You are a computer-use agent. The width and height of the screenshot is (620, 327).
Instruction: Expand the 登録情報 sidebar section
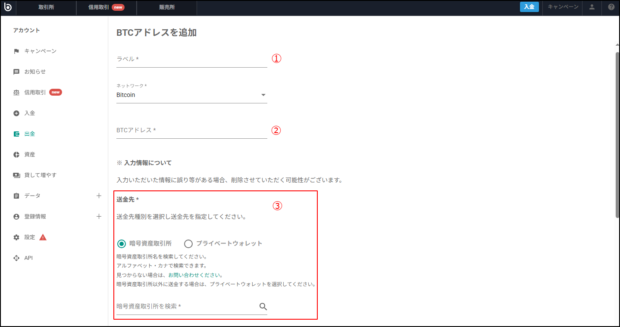click(x=99, y=216)
